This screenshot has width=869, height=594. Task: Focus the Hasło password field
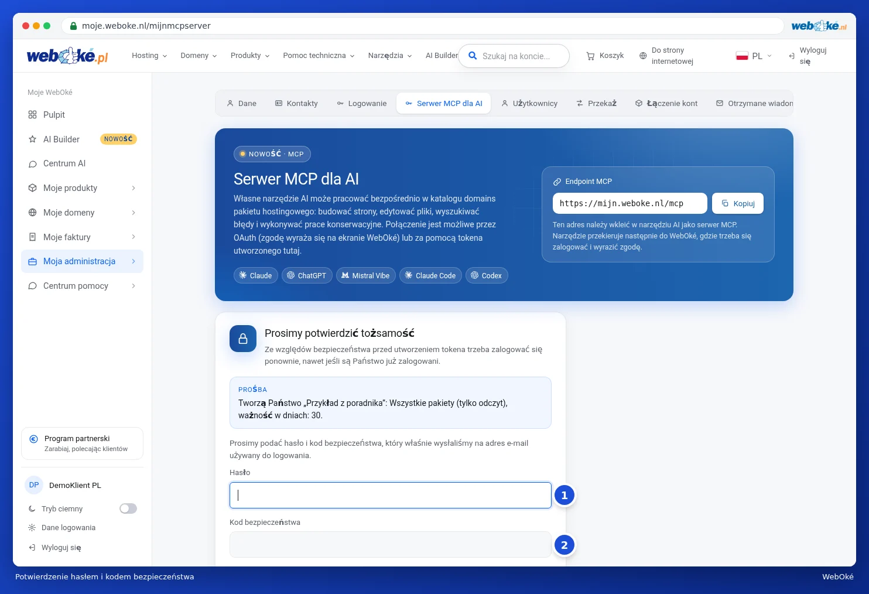click(x=391, y=495)
